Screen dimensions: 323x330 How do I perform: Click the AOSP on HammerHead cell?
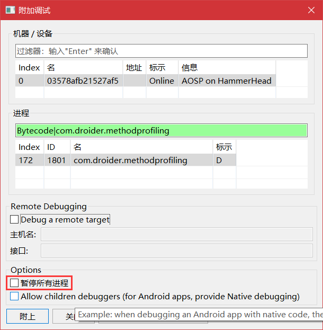(227, 81)
